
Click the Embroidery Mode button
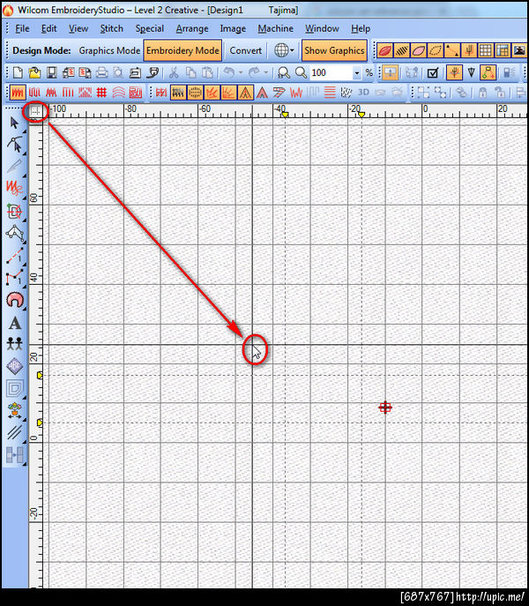(183, 50)
